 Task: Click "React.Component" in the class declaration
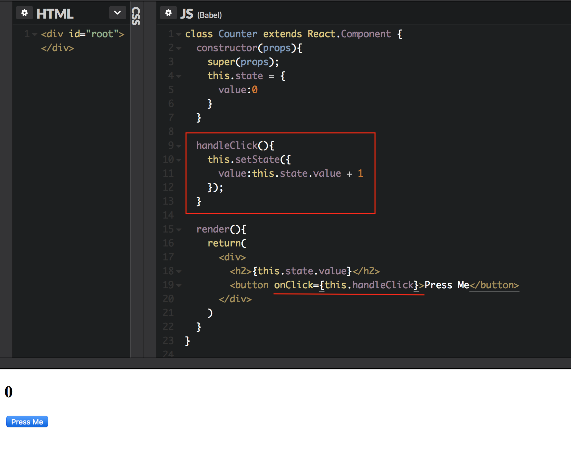349,34
